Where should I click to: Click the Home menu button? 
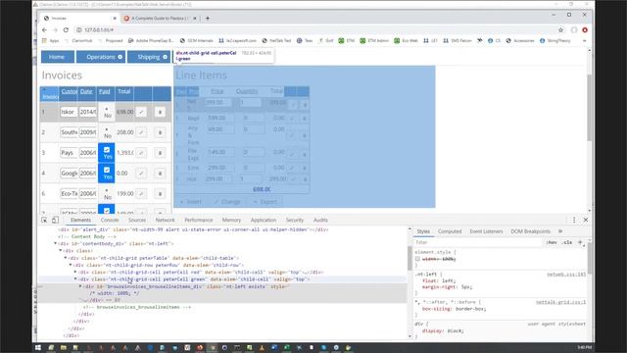(57, 57)
